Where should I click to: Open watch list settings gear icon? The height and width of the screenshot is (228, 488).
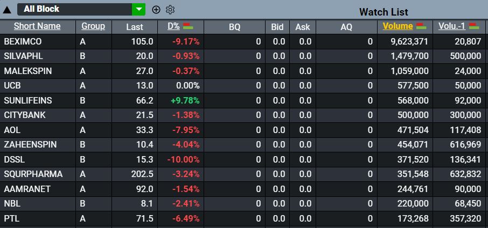tap(170, 10)
